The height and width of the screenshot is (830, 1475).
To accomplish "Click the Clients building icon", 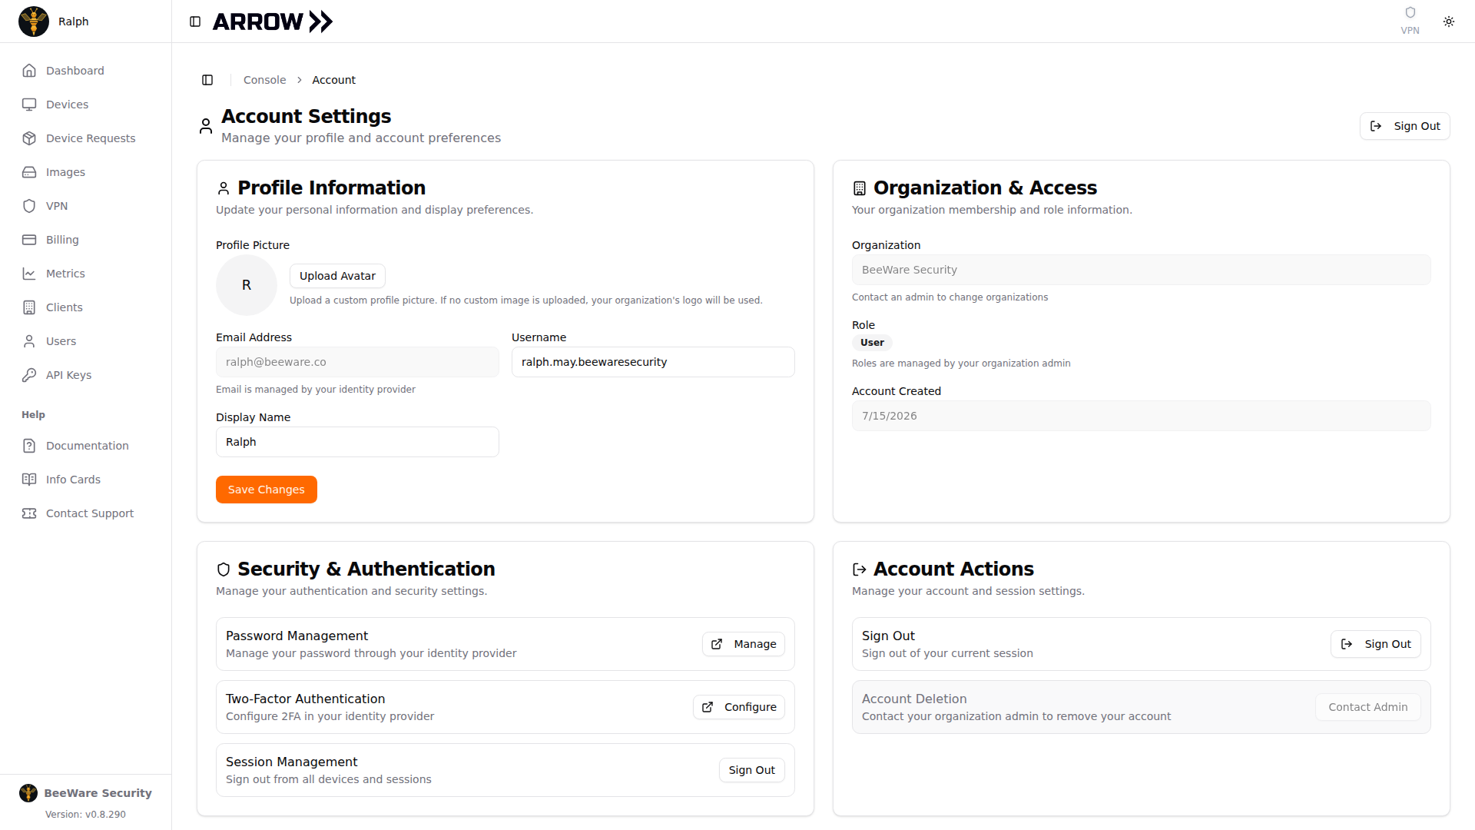I will tap(29, 307).
